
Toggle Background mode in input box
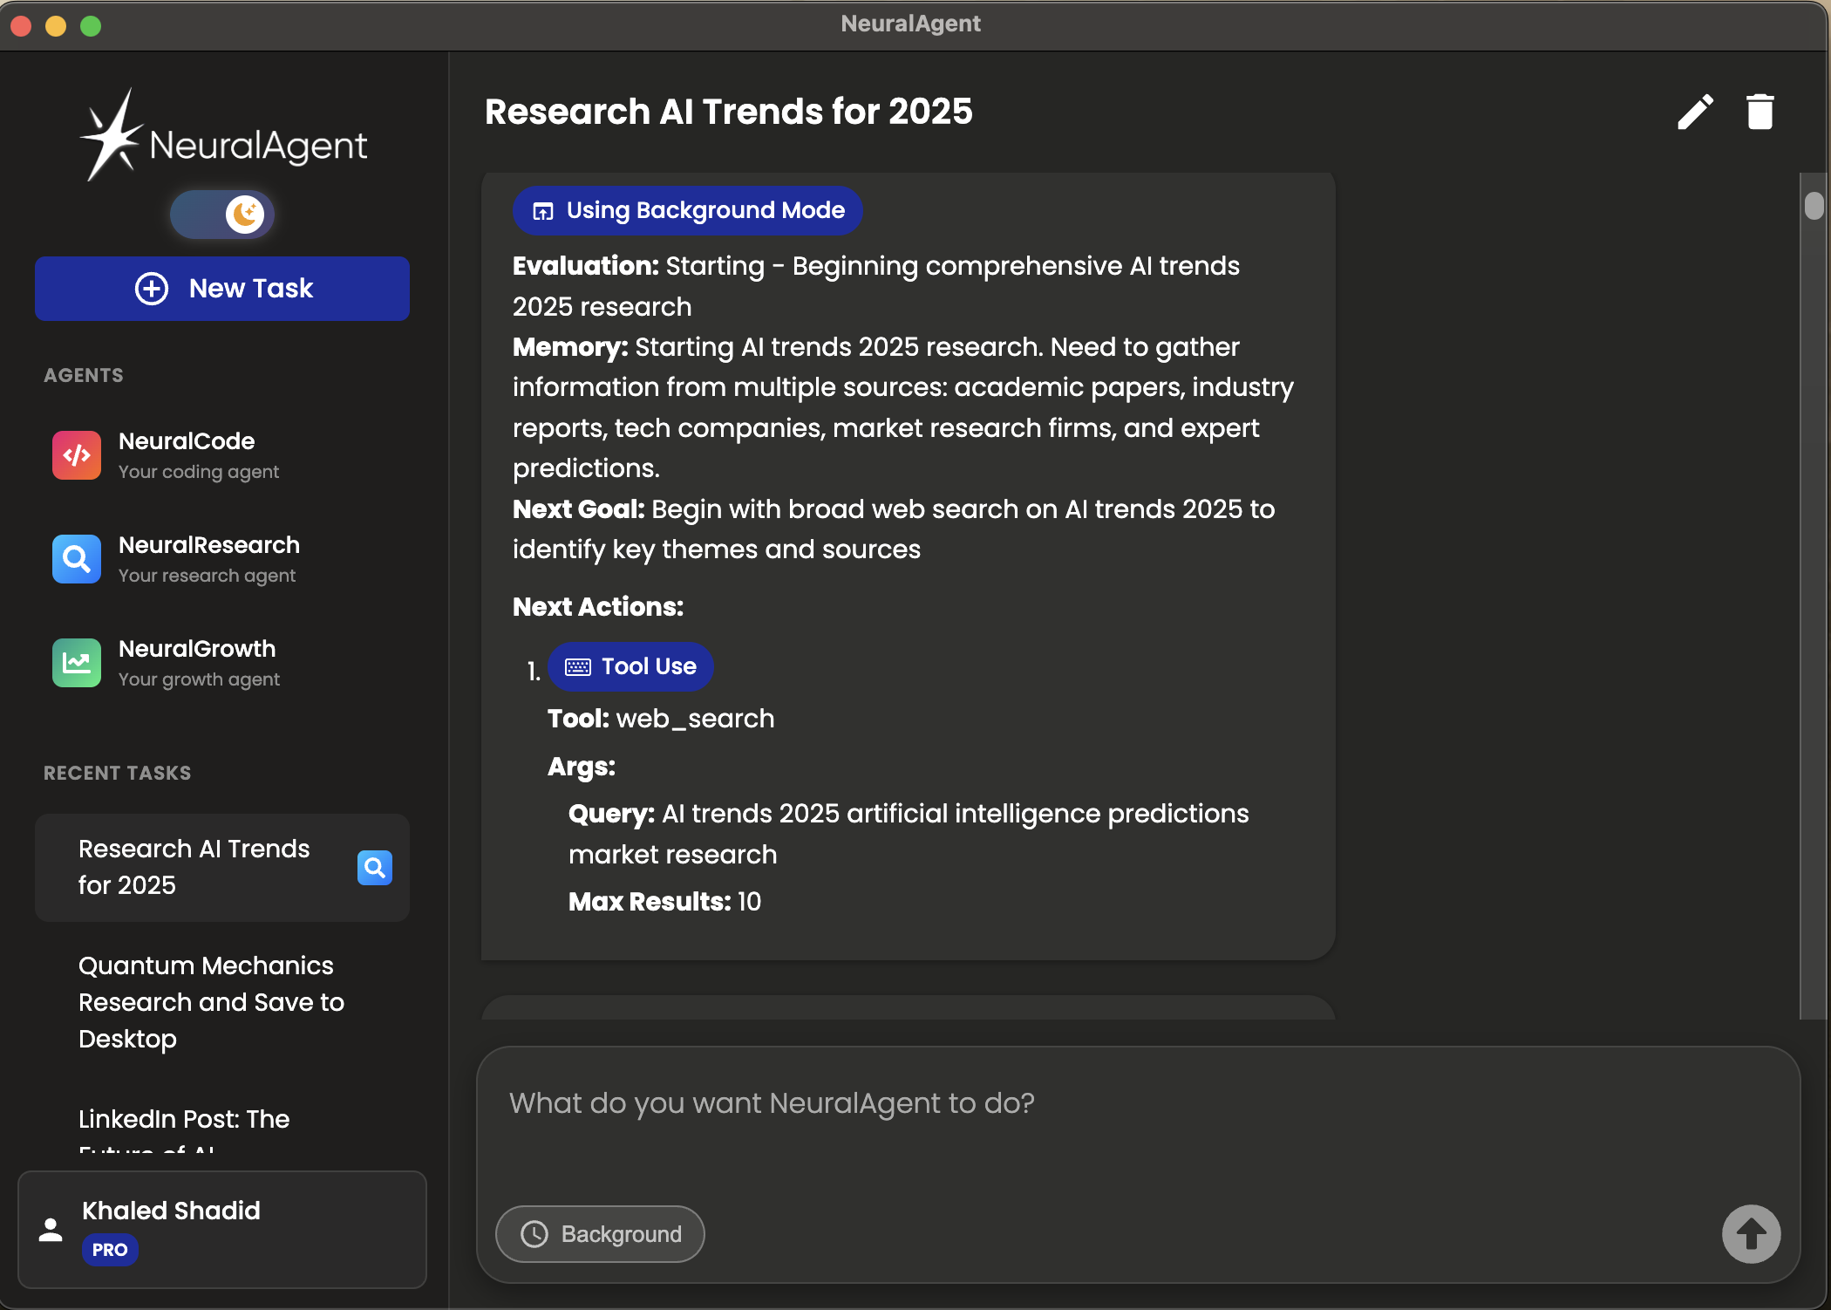point(600,1234)
